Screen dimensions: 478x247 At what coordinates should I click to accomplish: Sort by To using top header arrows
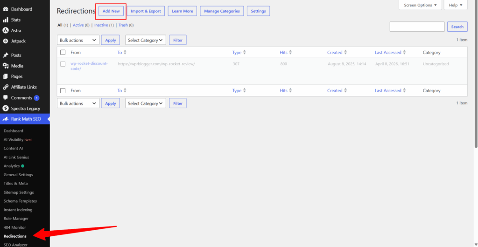pos(125,53)
